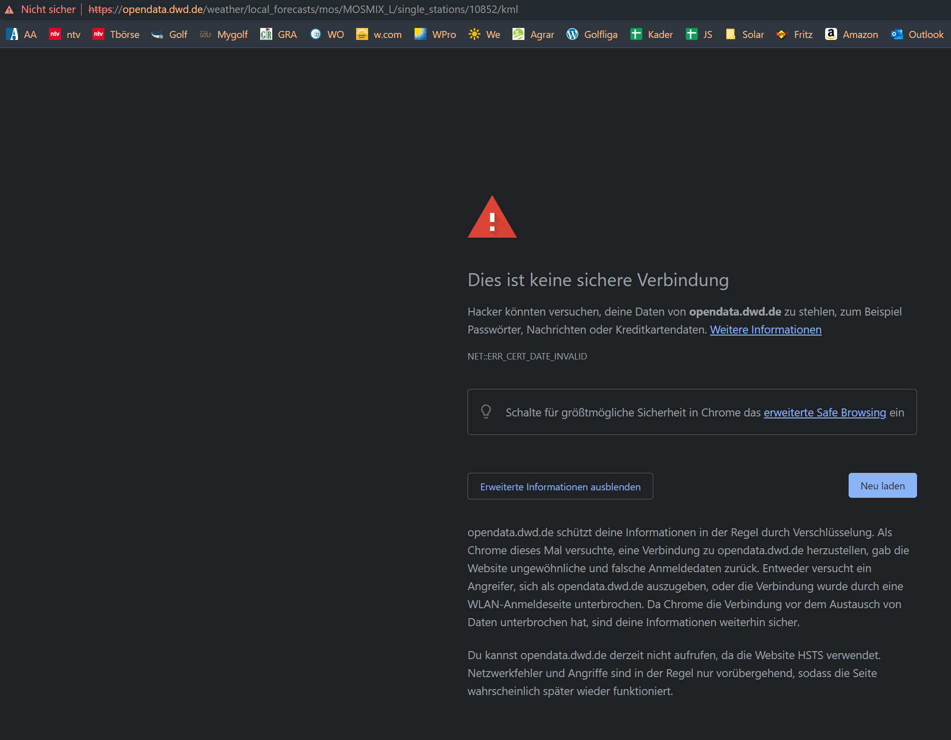Open the WO bookmark
This screenshot has height=740, width=951.
click(x=327, y=34)
